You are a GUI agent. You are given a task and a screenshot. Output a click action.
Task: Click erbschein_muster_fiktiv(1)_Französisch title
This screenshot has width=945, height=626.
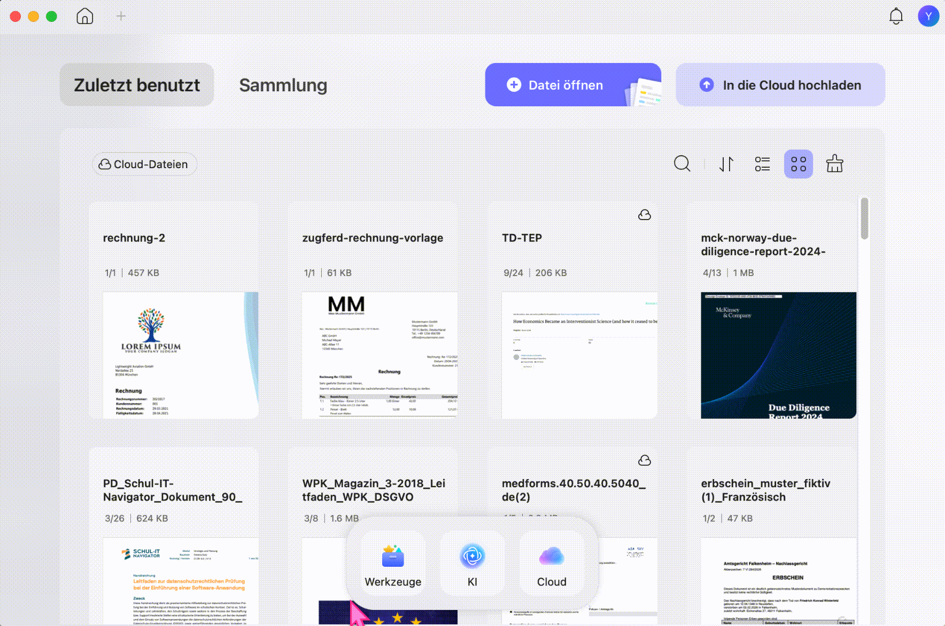point(765,490)
